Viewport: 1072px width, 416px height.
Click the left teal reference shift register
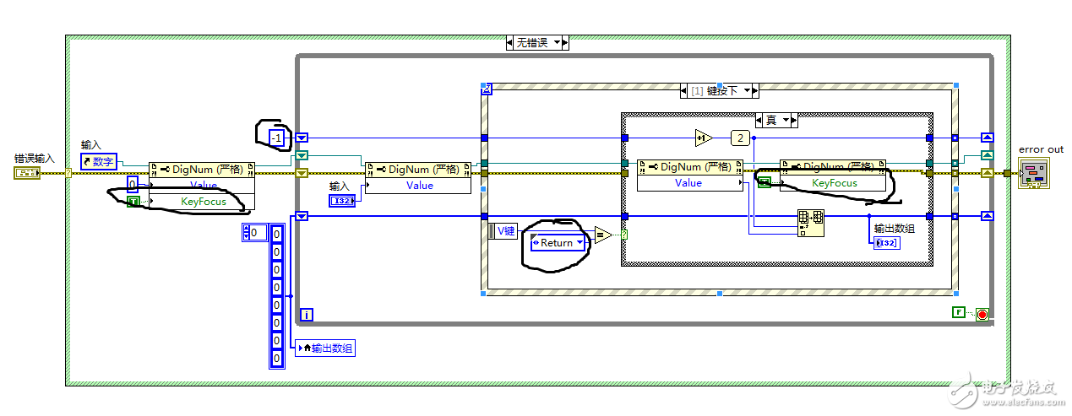pyautogui.click(x=302, y=155)
